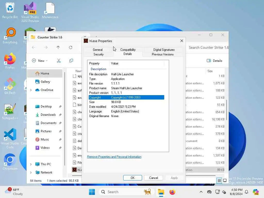Close the hl.exe Properties dialog
The width and height of the screenshot is (264, 198).
[182, 41]
